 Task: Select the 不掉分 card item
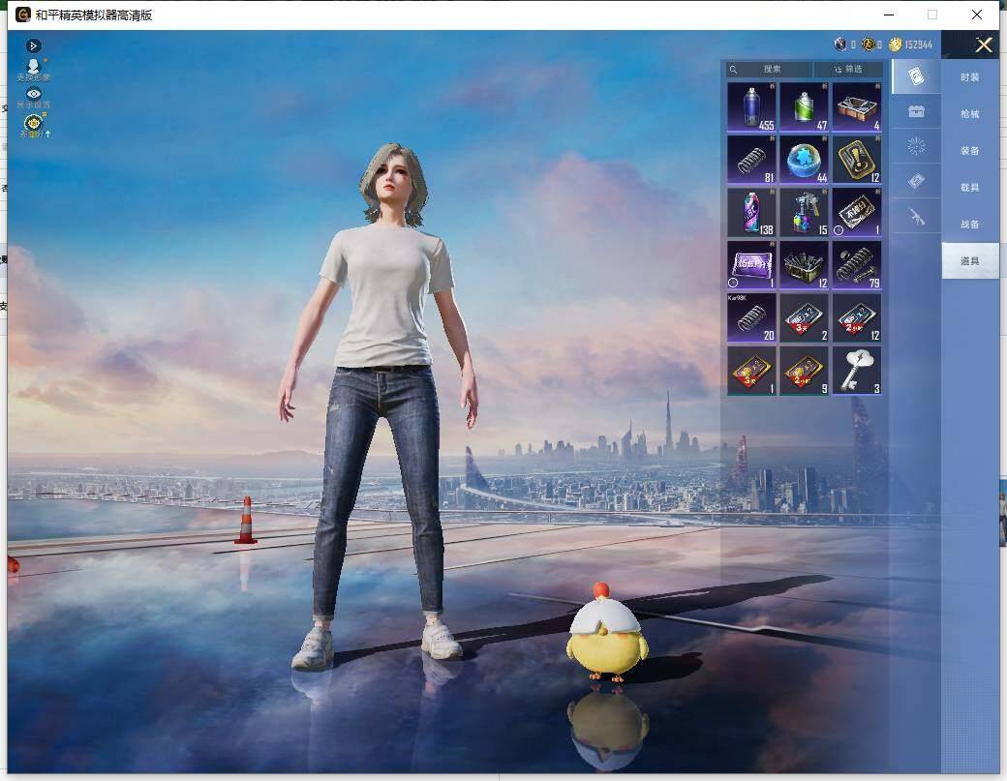857,212
